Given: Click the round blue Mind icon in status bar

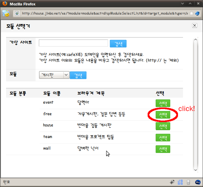Looking at the screenshot, I should pyautogui.click(x=198, y=182).
